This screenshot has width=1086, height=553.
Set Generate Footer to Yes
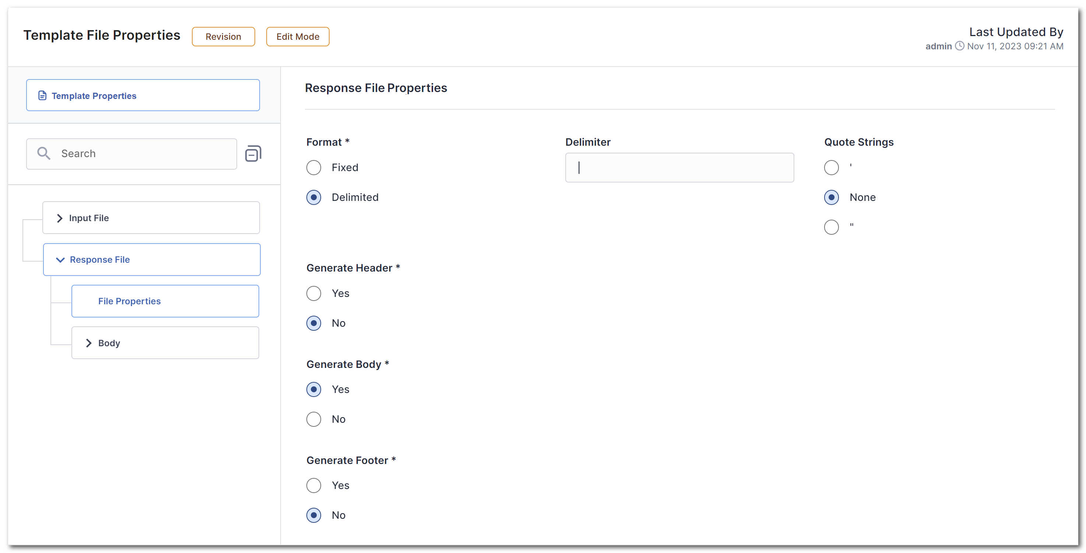314,486
